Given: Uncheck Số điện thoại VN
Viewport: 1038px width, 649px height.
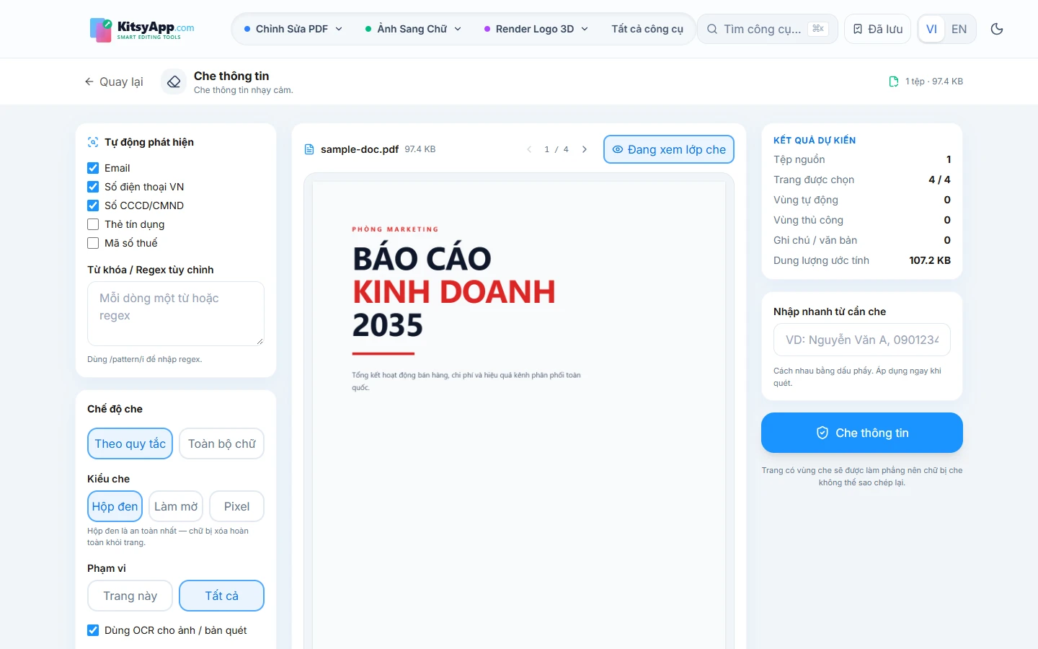Looking at the screenshot, I should coord(93,187).
